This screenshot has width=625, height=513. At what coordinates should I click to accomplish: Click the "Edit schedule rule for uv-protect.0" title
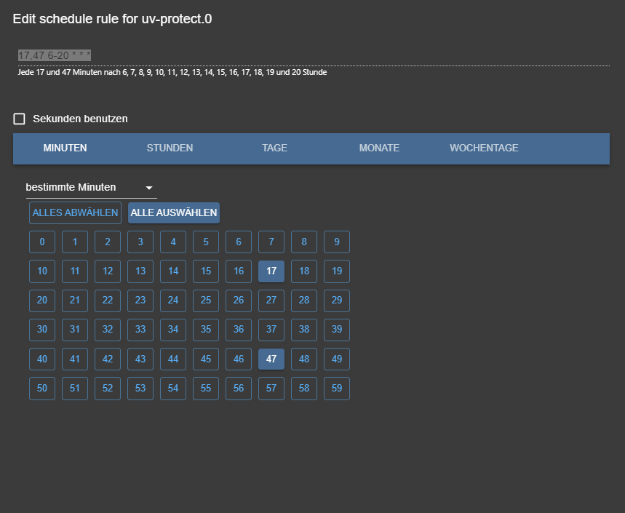point(112,19)
